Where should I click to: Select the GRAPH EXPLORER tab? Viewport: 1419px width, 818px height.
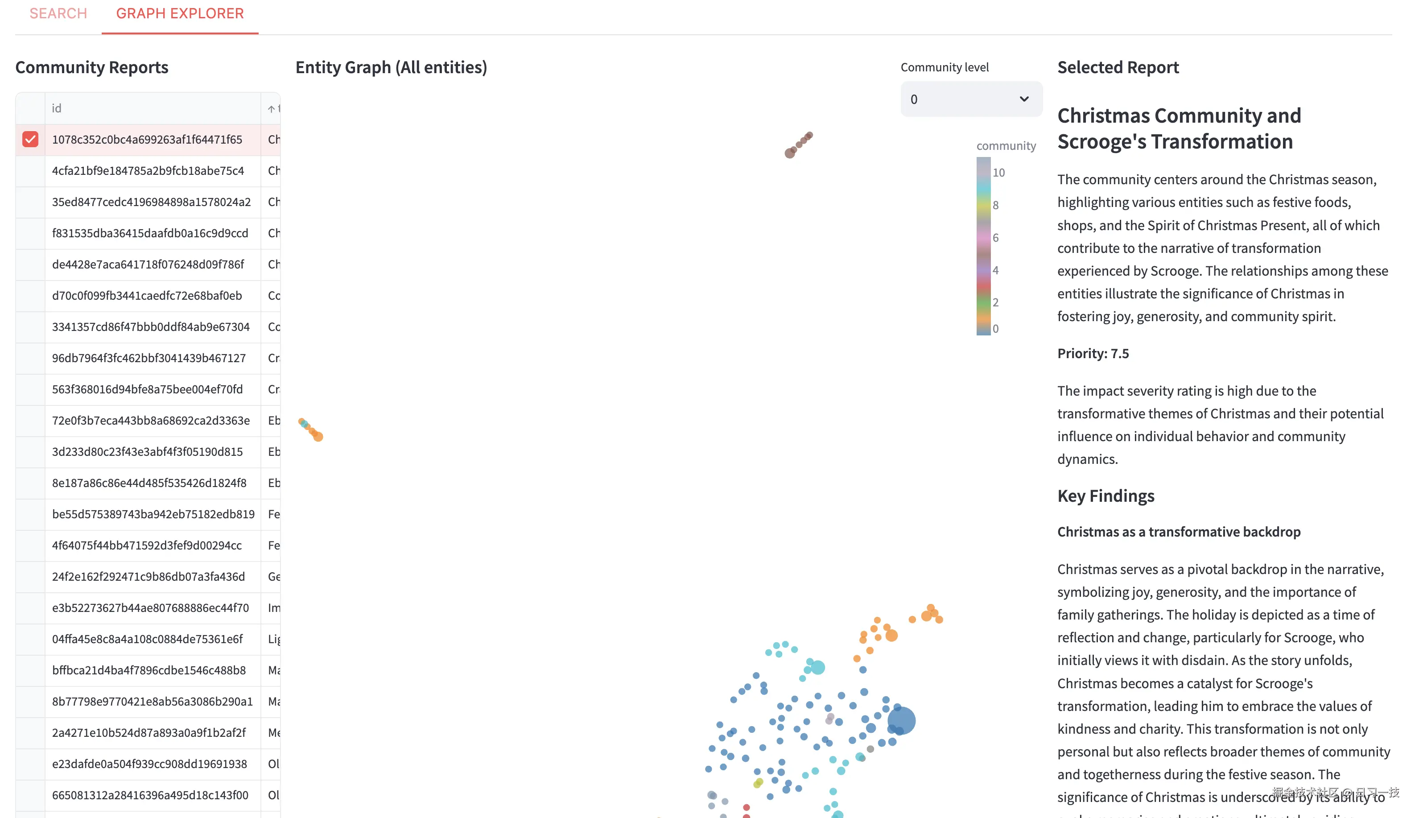[179, 13]
